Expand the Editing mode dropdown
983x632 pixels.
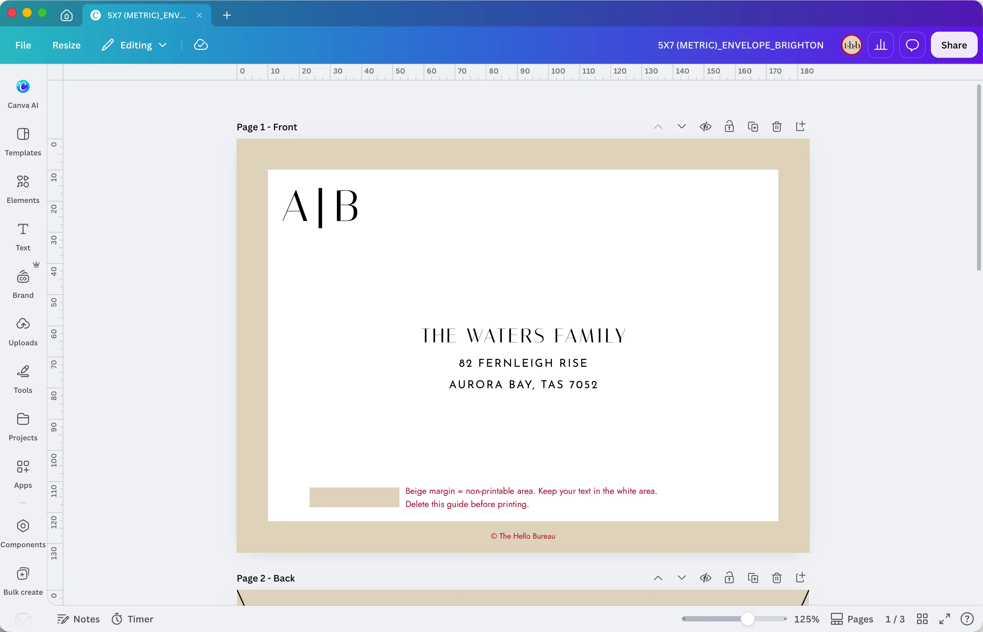(x=135, y=45)
